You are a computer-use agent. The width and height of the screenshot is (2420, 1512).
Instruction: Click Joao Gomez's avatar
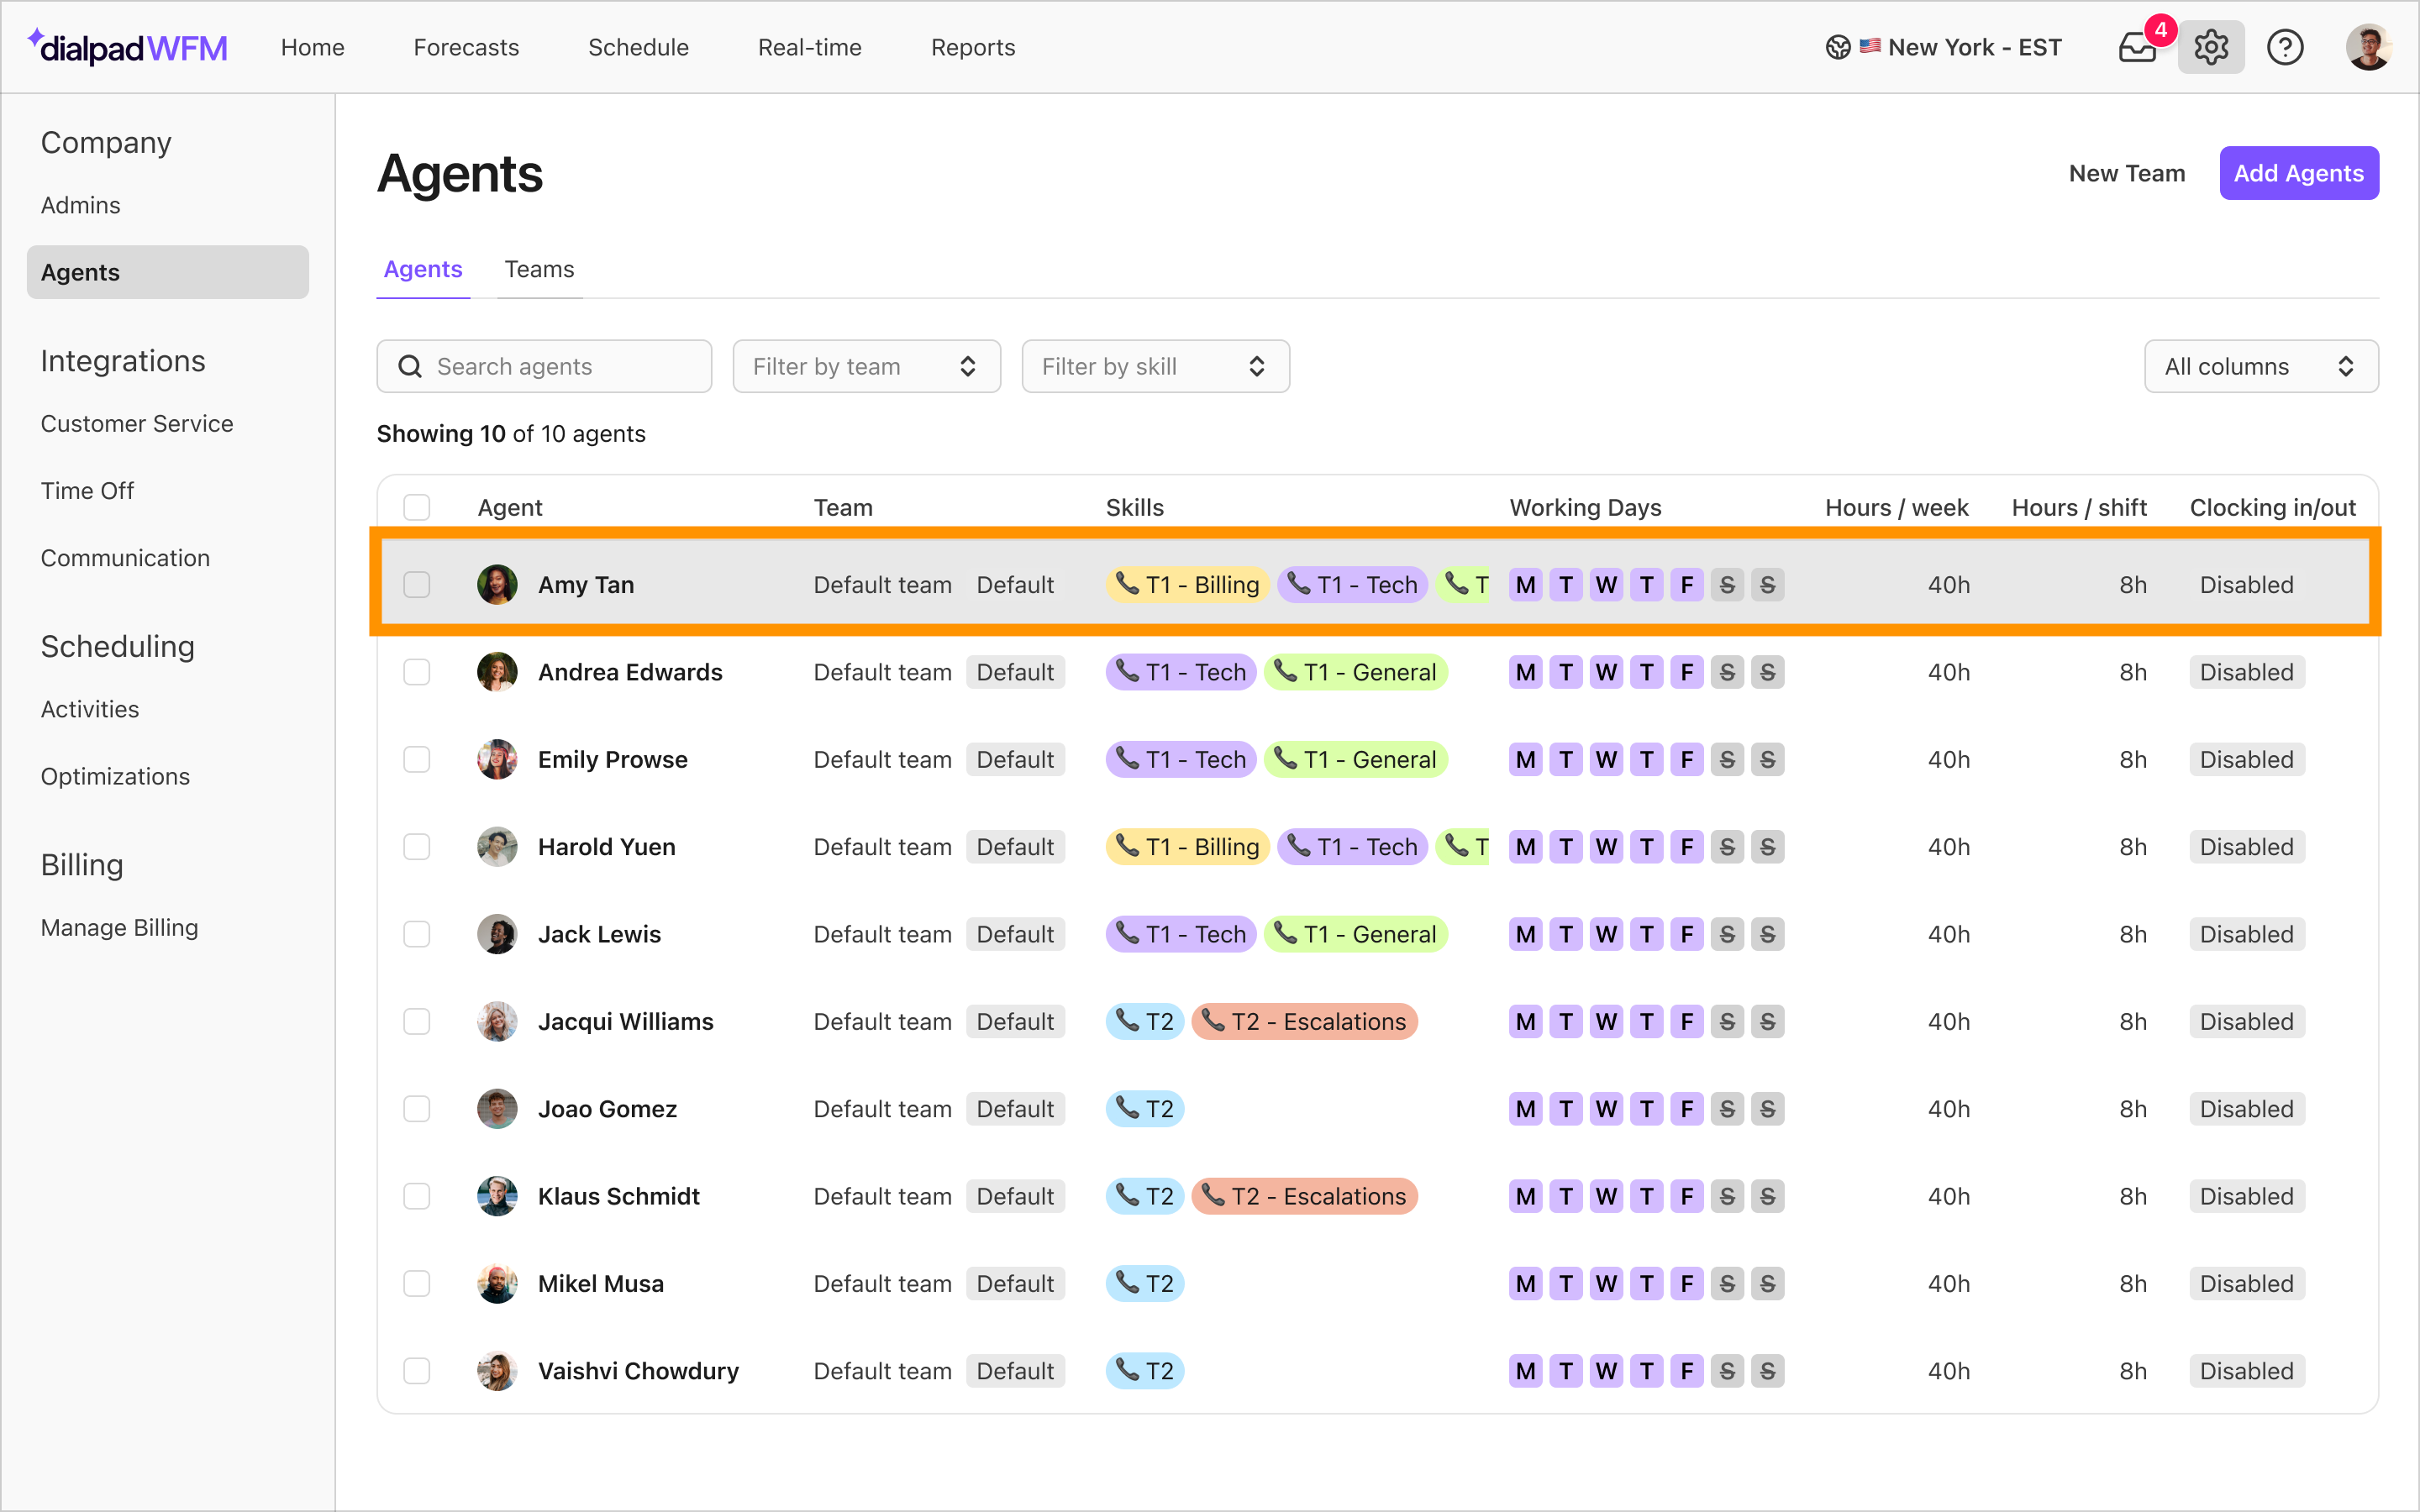pyautogui.click(x=497, y=1109)
